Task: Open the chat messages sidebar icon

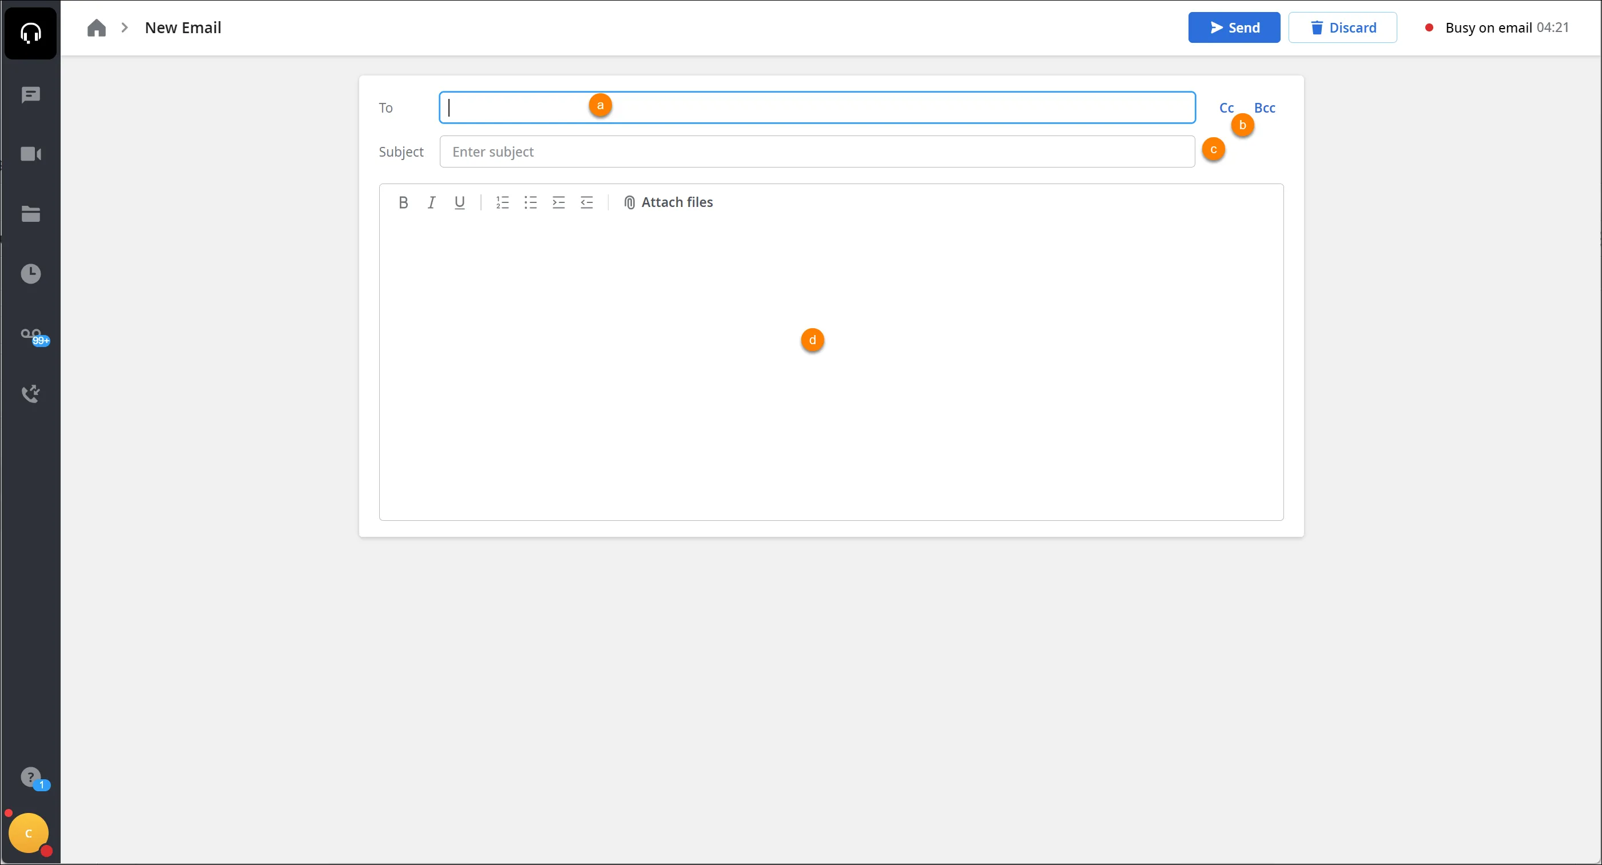Action: click(x=30, y=95)
